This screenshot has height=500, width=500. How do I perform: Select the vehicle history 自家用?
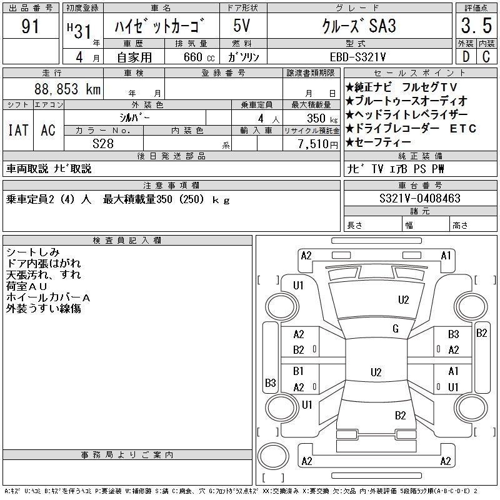134,57
